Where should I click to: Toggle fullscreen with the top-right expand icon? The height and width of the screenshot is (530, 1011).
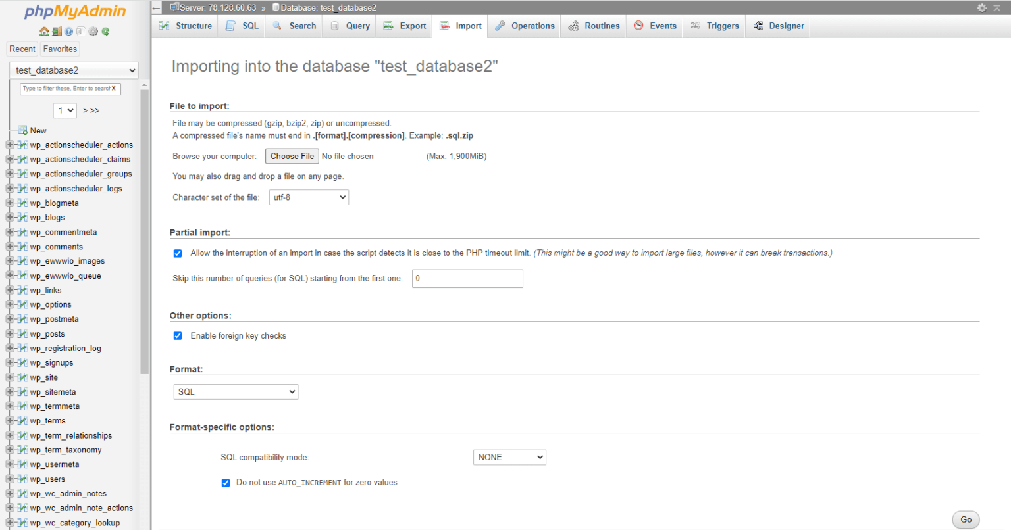[995, 7]
